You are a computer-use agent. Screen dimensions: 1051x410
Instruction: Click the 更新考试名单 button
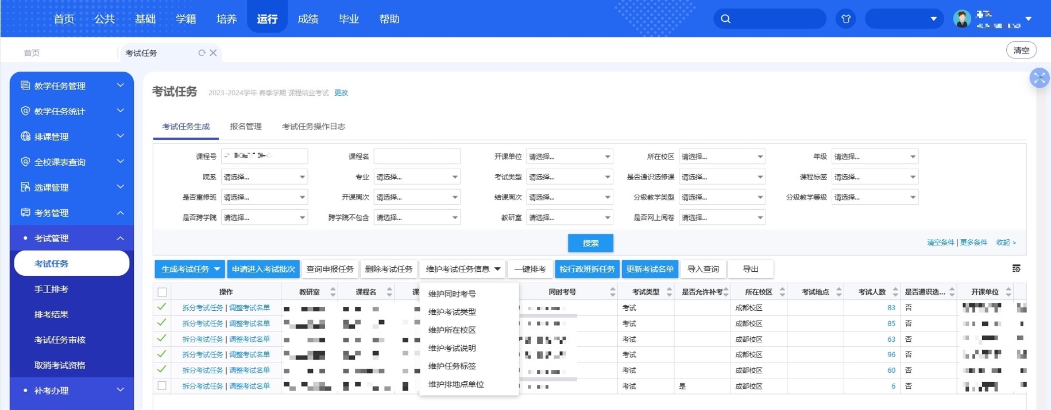tap(650, 269)
